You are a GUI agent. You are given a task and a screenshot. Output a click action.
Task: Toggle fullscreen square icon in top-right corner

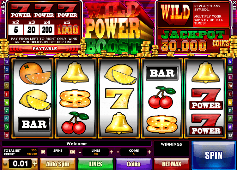click(x=235, y=7)
